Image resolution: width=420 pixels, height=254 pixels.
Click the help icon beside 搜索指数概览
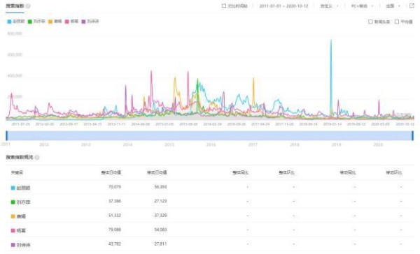37,157
